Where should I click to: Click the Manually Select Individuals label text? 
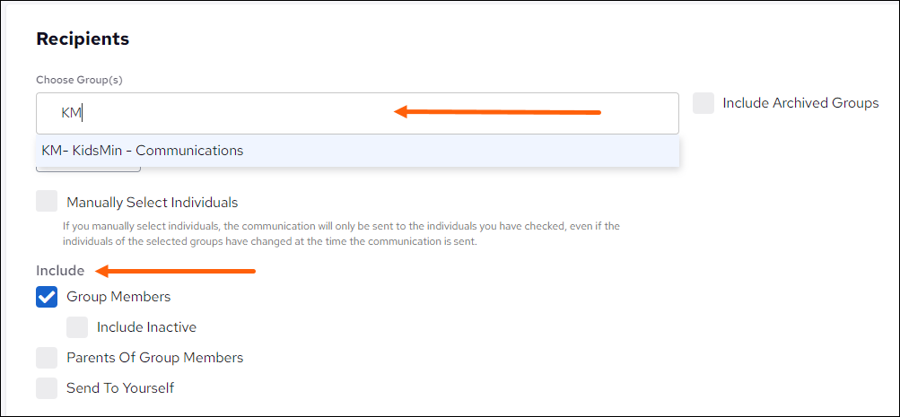pyautogui.click(x=152, y=203)
